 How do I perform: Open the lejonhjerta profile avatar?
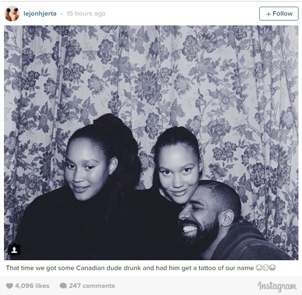point(12,13)
